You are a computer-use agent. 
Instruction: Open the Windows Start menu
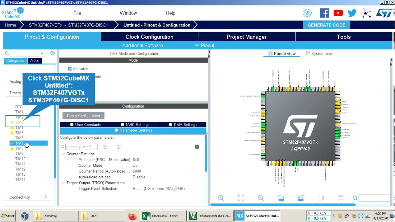8,216
